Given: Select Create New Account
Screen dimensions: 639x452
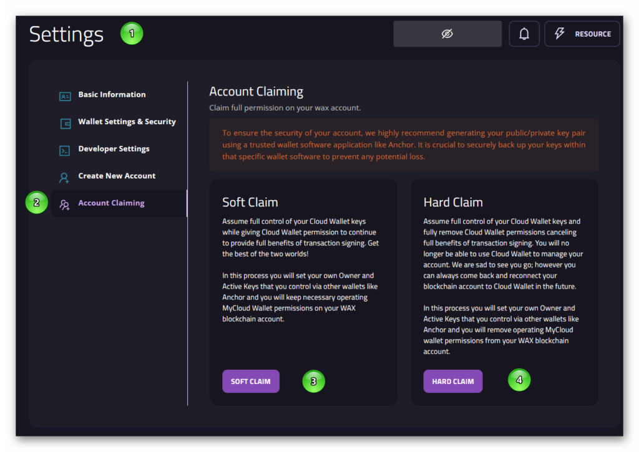Looking at the screenshot, I should click(117, 176).
